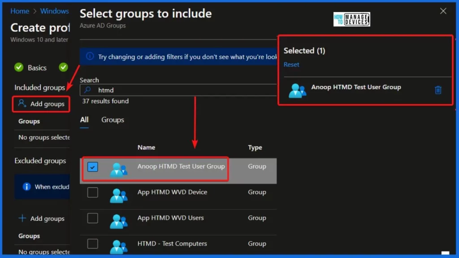The width and height of the screenshot is (459, 258).
Task: Open the Basics step
Action: tap(37, 68)
